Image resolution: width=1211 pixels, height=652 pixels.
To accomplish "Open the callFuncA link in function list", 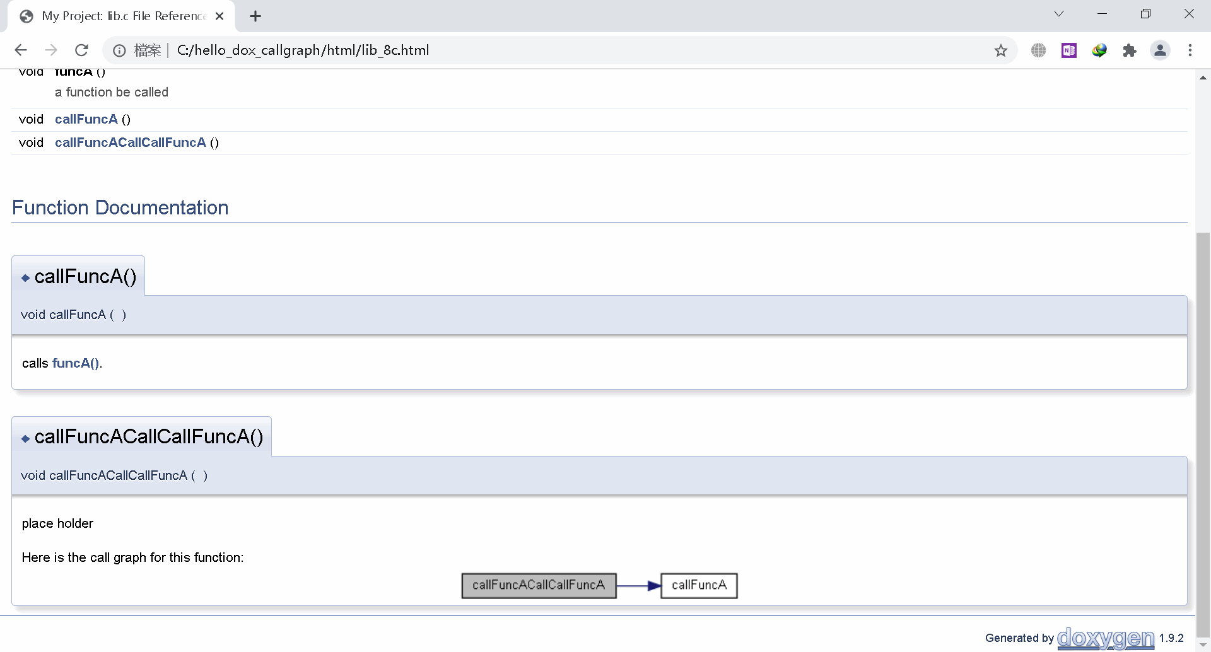I will coord(86,119).
